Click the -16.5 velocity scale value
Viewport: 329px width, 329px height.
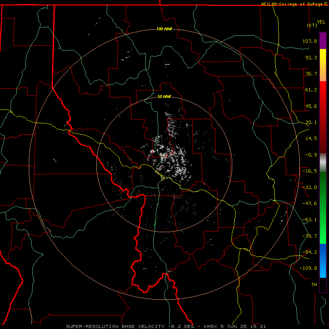point(310,171)
